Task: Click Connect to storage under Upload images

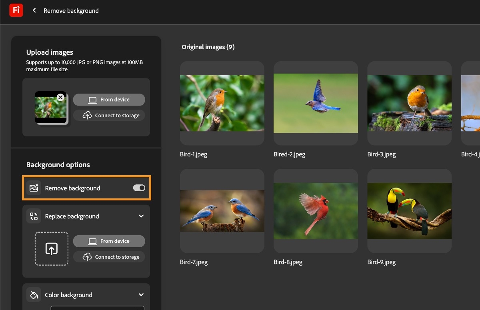Action: (x=109, y=115)
